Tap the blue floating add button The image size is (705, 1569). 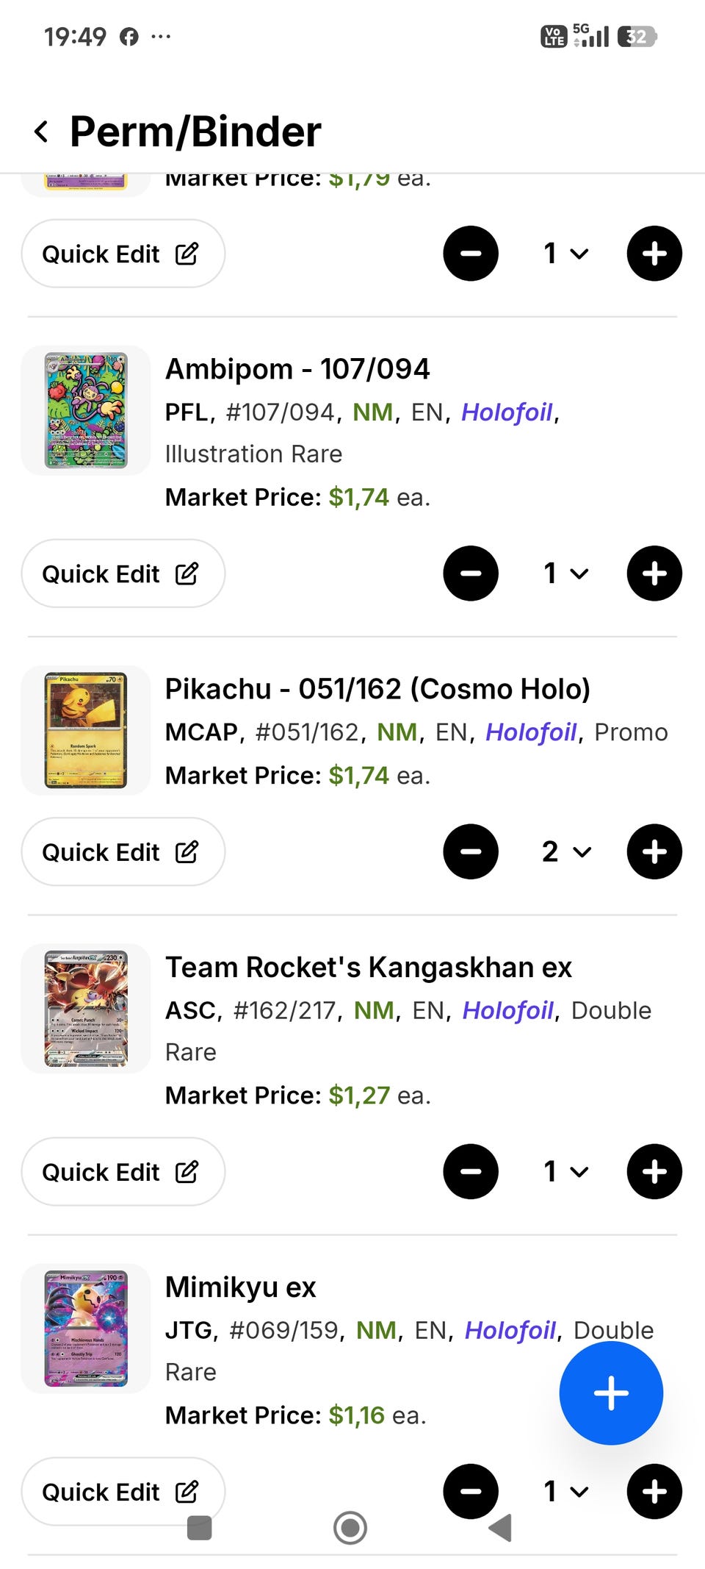611,1393
